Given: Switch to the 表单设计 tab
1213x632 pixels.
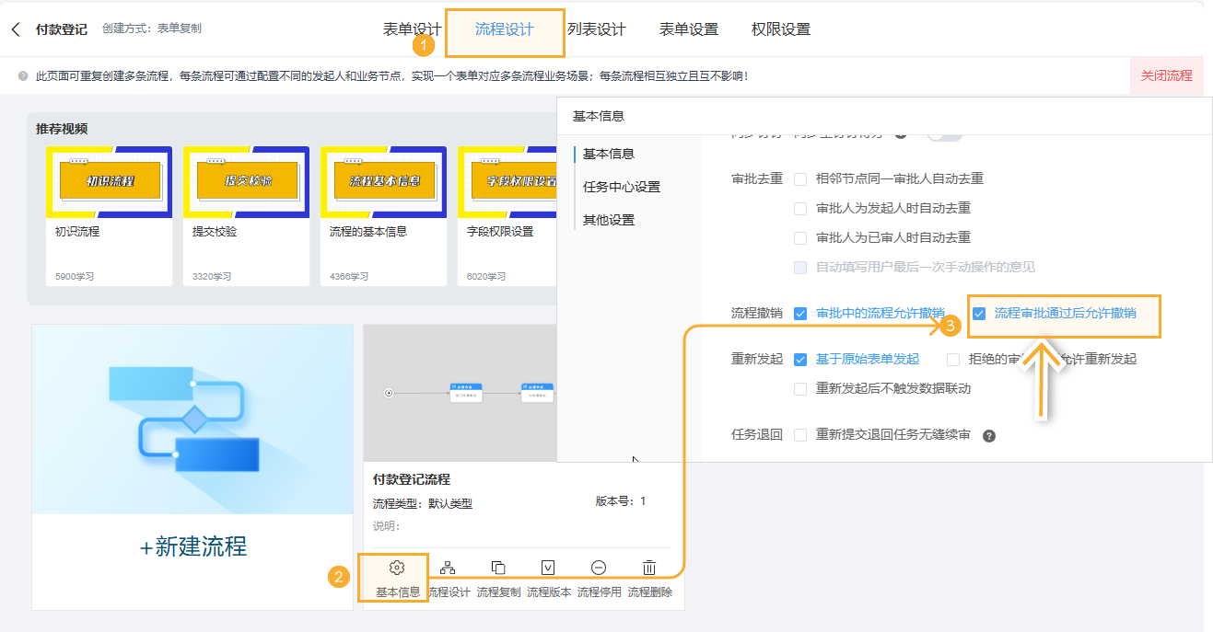Looking at the screenshot, I should click(412, 29).
